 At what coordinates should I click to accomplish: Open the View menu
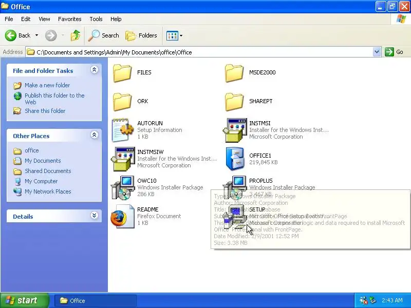click(x=44, y=19)
